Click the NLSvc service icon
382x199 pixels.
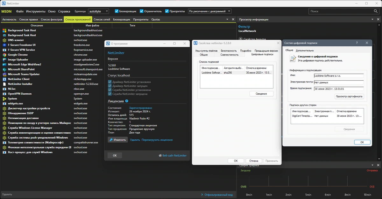(4, 89)
